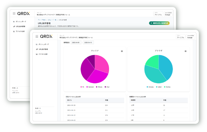The image size is (207, 132).
Task: Select アクセス分析 in the front window sidebar
Action: (42, 54)
